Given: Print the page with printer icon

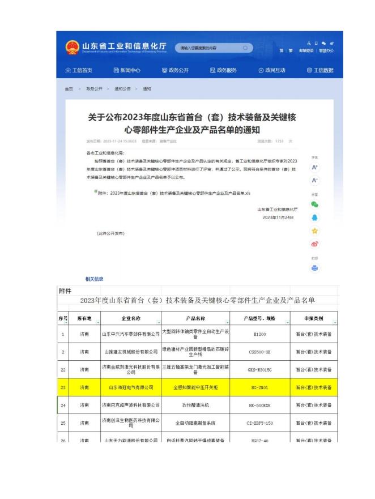Looking at the screenshot, I should 314,268.
